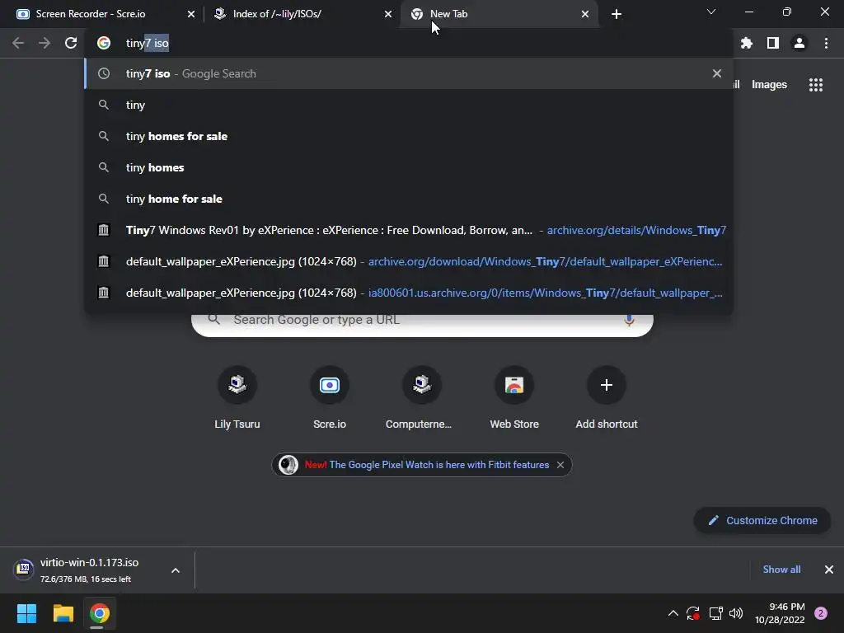Click the browser forward arrow
The height and width of the screenshot is (633, 844).
(x=45, y=43)
